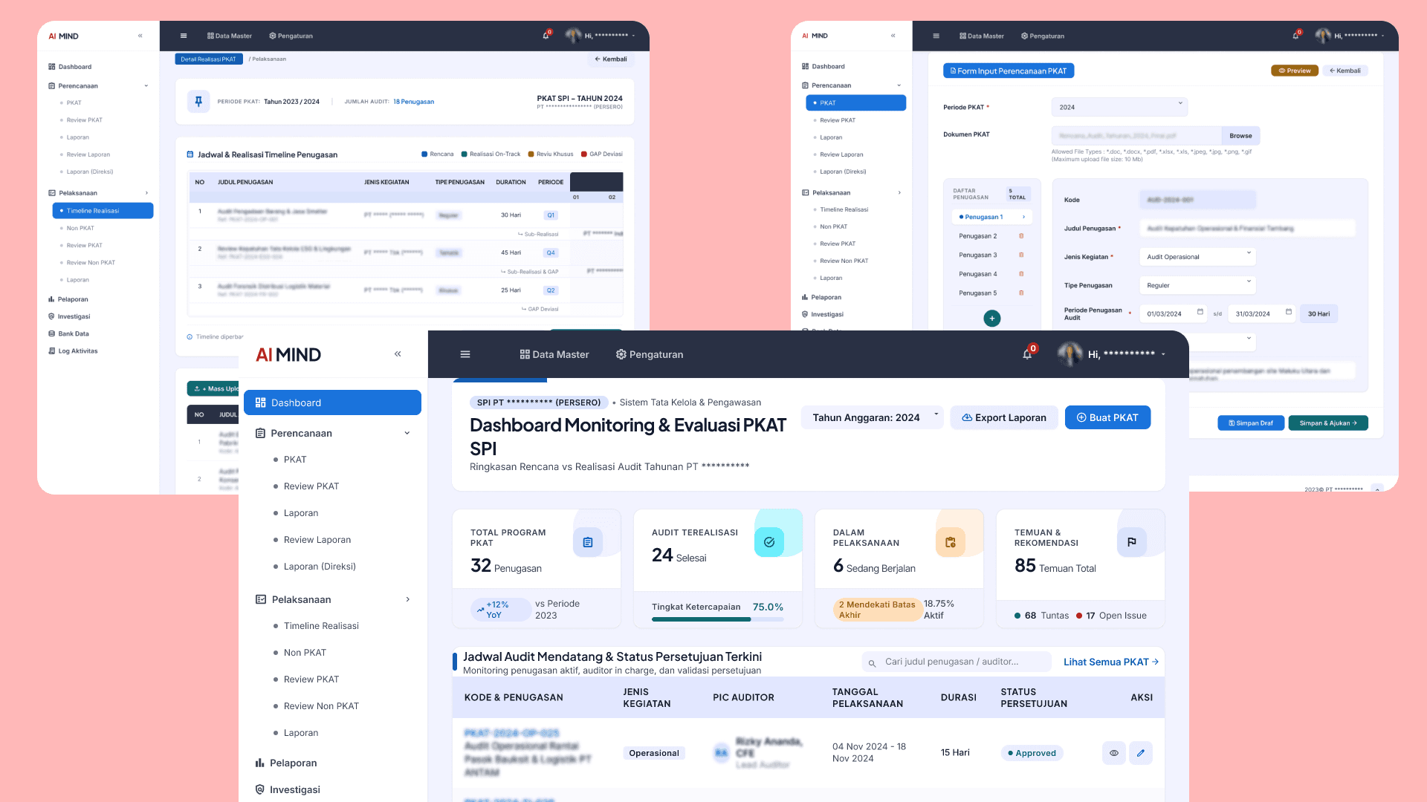
Task: Go to Review Laporan in front sidebar
Action: [317, 540]
